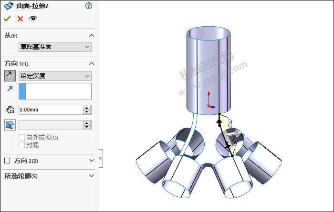
Task: Decrease the draft angle with down spinner
Action: [87, 127]
